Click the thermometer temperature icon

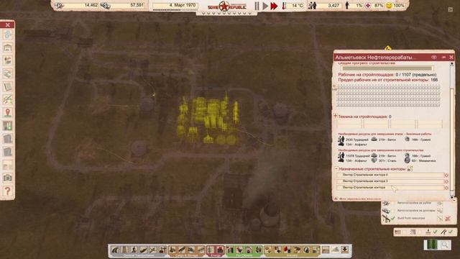284,6
